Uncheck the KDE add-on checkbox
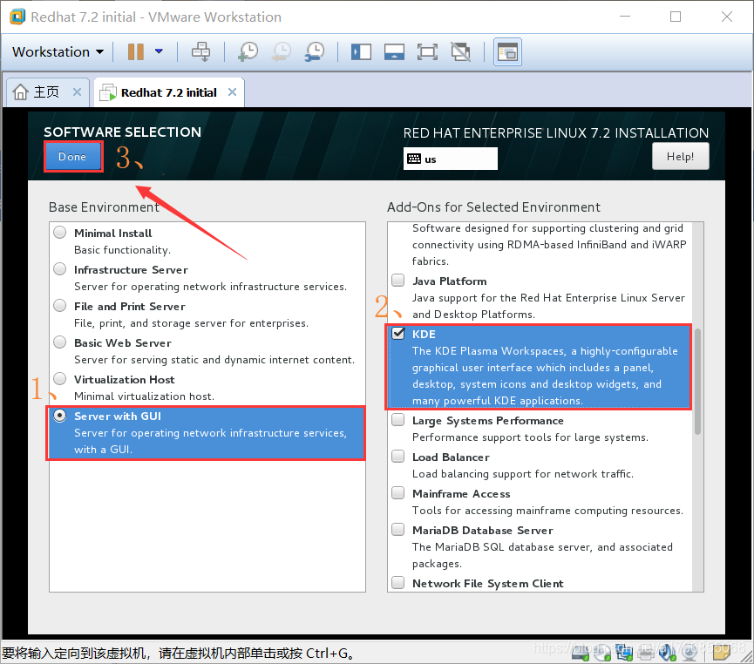The height and width of the screenshot is (664, 754). tap(398, 333)
